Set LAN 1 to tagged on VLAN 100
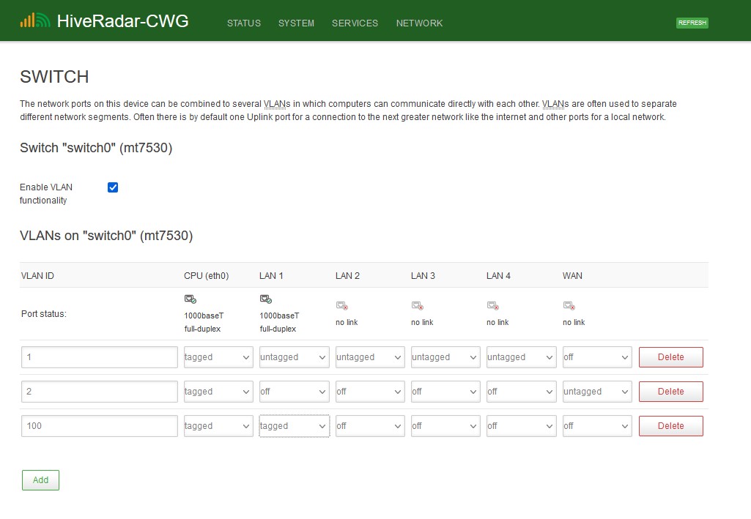This screenshot has height=519, width=751. [293, 425]
